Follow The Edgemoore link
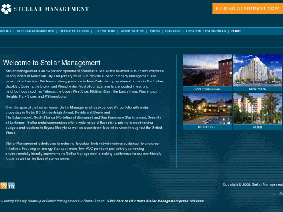Viewport: 283px width, 212px height. point(18,117)
